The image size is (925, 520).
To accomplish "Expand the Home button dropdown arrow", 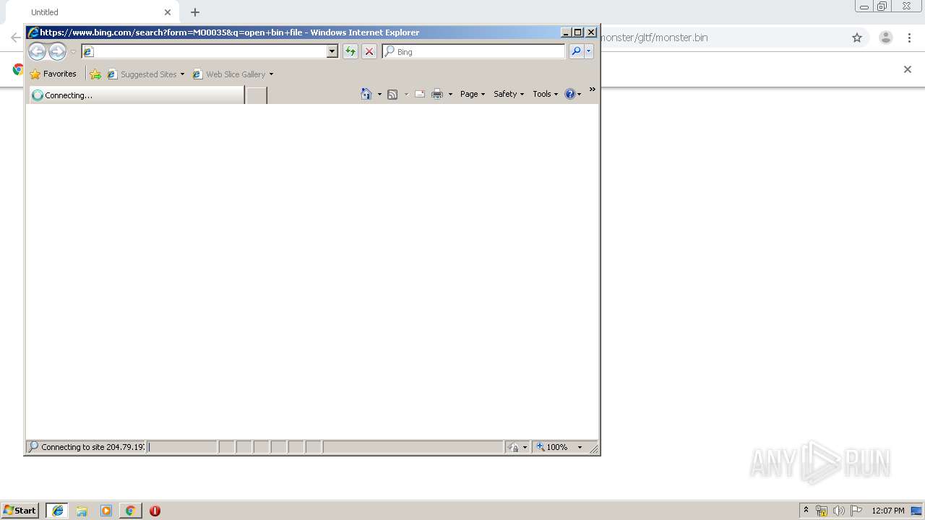I will 379,94.
